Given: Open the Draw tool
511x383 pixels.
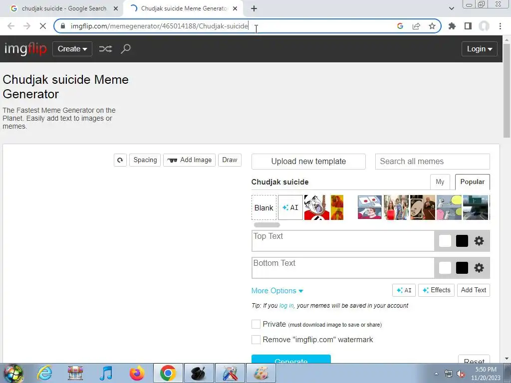Looking at the screenshot, I should (230, 160).
